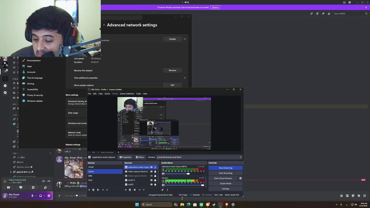Image resolution: width=370 pixels, height=208 pixels.
Task: Open source properties gear in Sources panel
Action: [134, 190]
